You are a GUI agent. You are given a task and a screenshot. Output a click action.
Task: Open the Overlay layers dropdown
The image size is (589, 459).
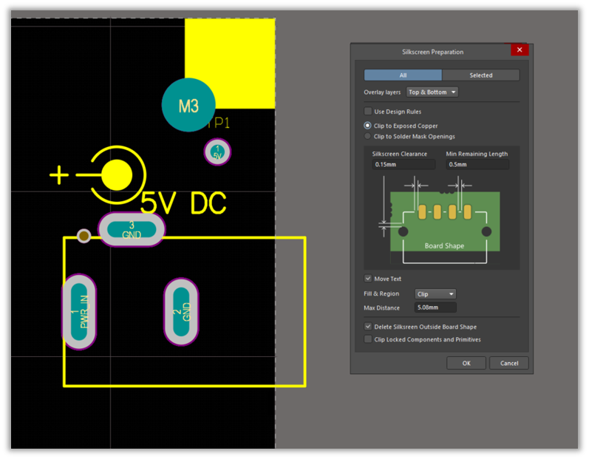[x=432, y=92]
